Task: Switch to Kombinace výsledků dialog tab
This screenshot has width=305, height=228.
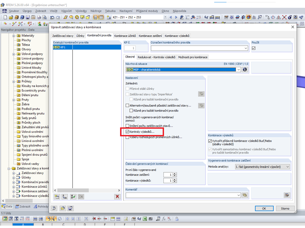Action: pyautogui.click(x=177, y=36)
